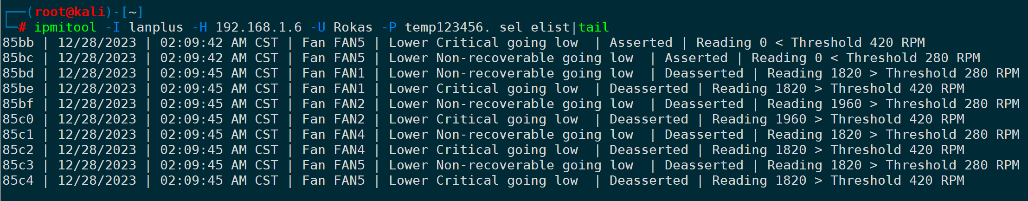The image size is (1028, 201).
Task: Click event ID 85c4
Action: tap(19, 181)
